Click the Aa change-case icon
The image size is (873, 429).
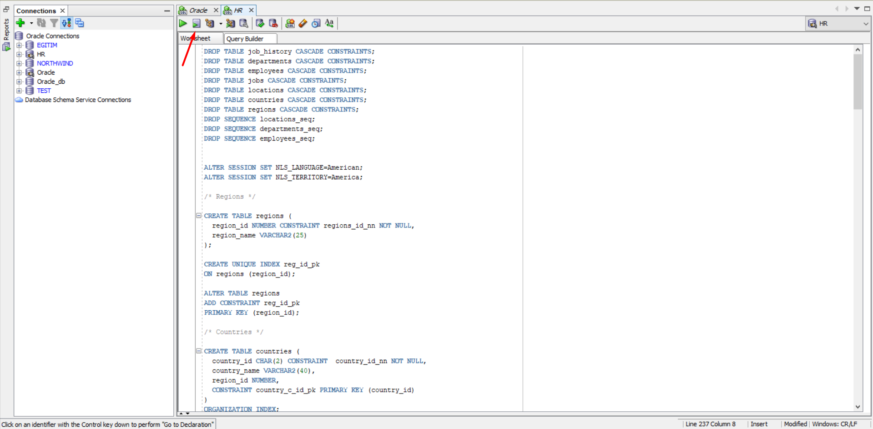pyautogui.click(x=329, y=23)
